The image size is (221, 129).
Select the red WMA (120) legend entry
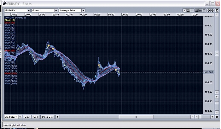(x=11, y=73)
